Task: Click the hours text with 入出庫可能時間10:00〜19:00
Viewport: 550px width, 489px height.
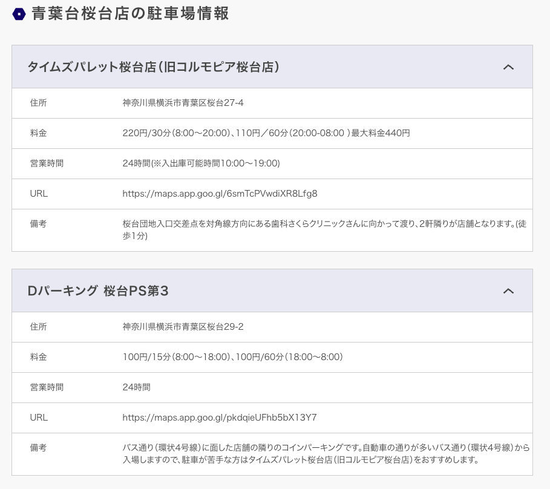Action: click(201, 163)
